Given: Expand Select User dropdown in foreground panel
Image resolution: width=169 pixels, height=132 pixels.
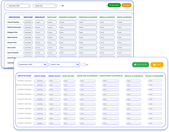Looking at the screenshot, I should point(65,64).
